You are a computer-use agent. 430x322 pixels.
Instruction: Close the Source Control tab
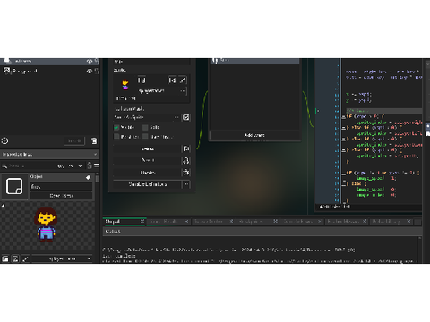coord(231,221)
